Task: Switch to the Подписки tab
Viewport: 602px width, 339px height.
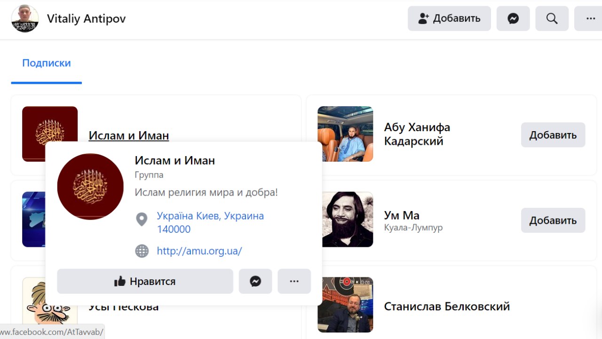Action: (47, 63)
